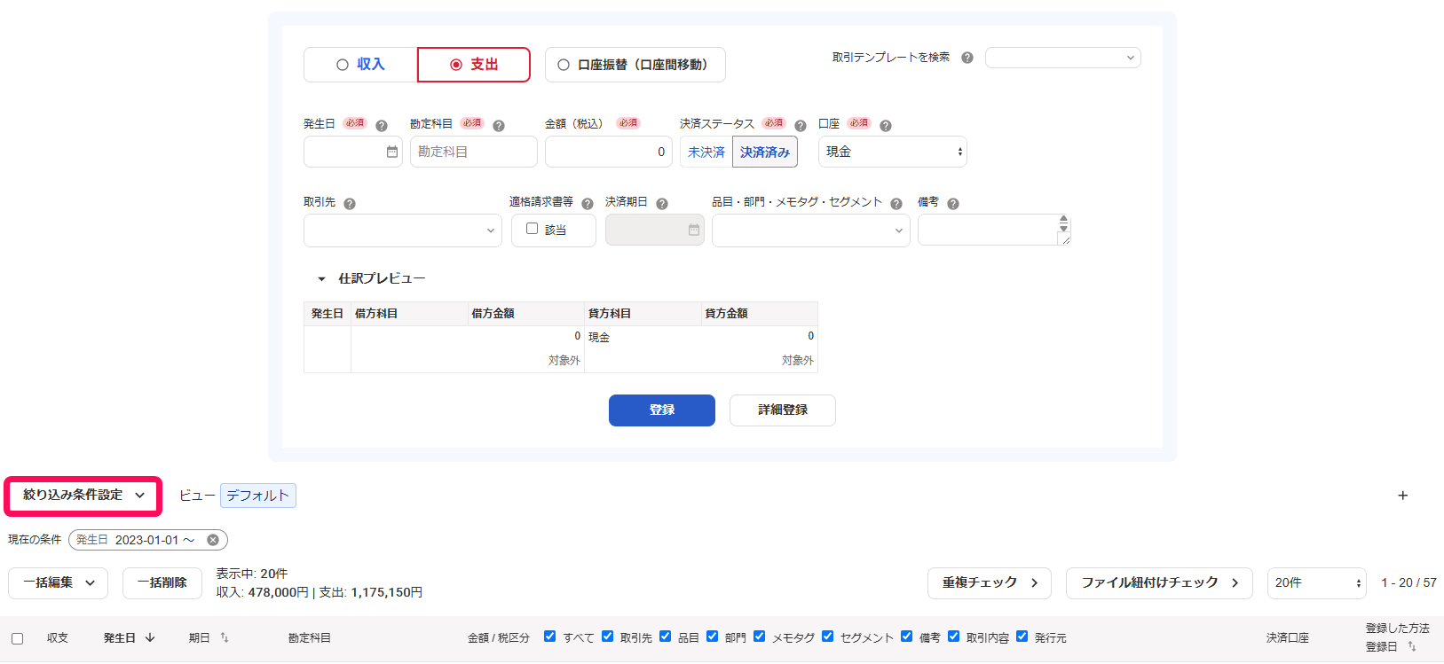This screenshot has height=664, width=1444.
Task: Expand 絞り込み条件設定 filter settings
Action: [83, 496]
